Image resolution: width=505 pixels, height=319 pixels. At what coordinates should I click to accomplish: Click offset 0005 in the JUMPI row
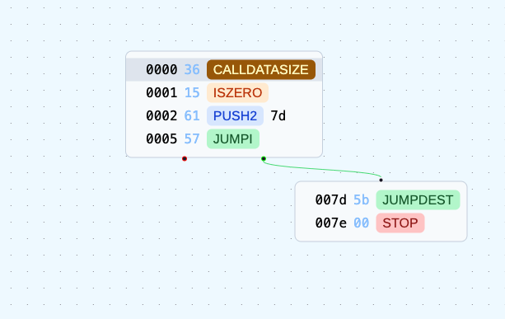[161, 138]
